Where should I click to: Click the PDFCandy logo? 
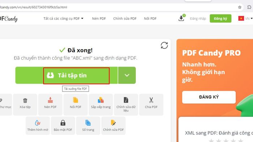[x=9, y=19]
